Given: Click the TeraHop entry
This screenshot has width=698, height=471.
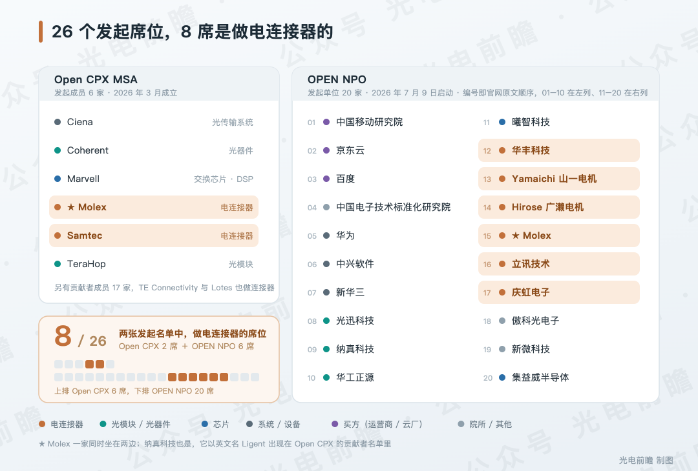Looking at the screenshot, I should (154, 264).
